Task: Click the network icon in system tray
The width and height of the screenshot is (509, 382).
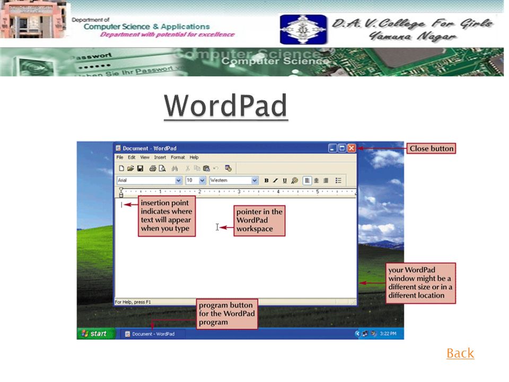Action: pos(365,334)
